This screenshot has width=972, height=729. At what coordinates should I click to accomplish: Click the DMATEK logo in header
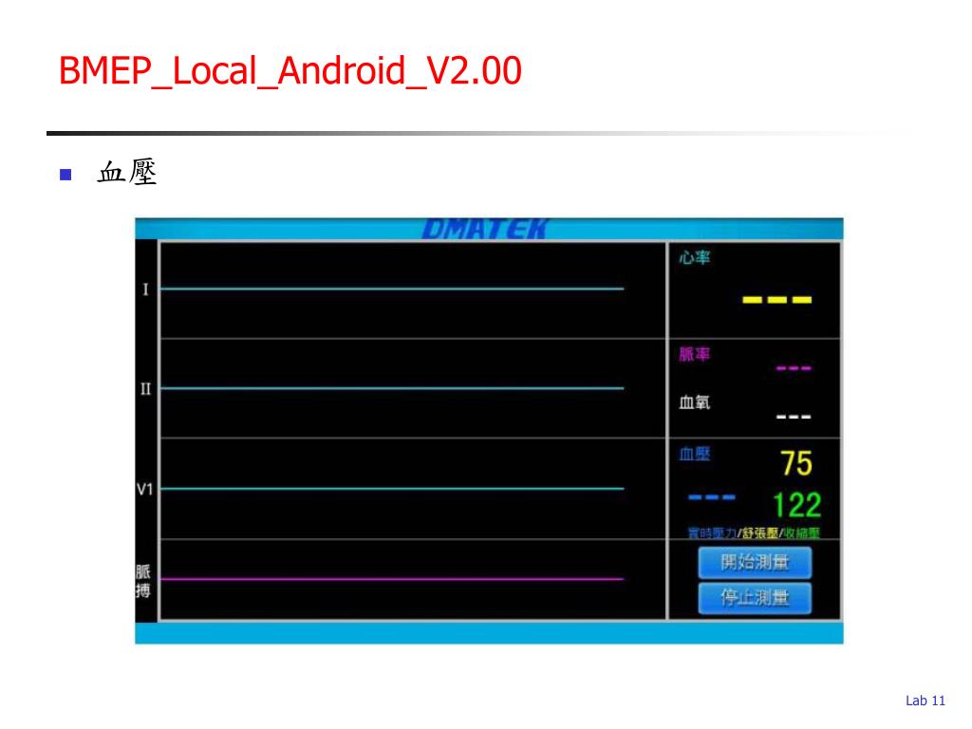(485, 229)
